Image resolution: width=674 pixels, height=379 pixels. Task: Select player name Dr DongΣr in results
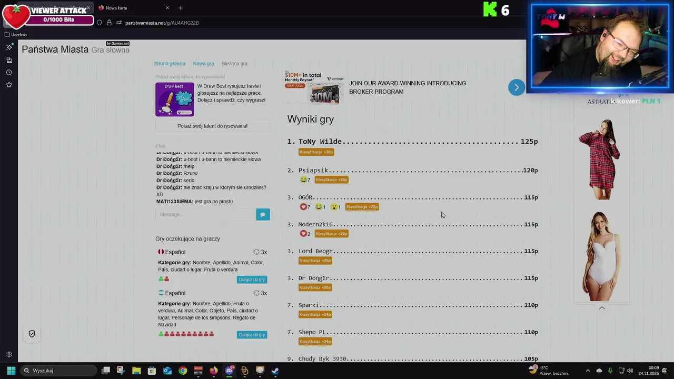(314, 278)
